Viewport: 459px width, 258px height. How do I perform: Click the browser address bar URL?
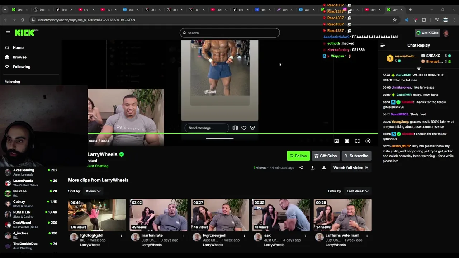86,20
